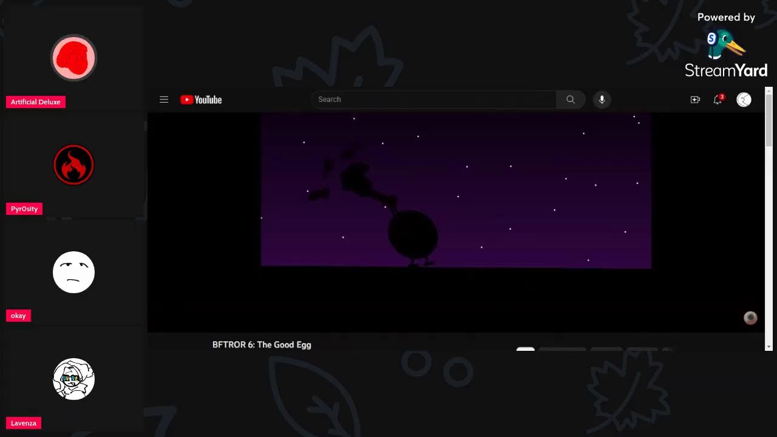Click the scrollbar up arrow
Screen dimensions: 777x437
coord(769,90)
